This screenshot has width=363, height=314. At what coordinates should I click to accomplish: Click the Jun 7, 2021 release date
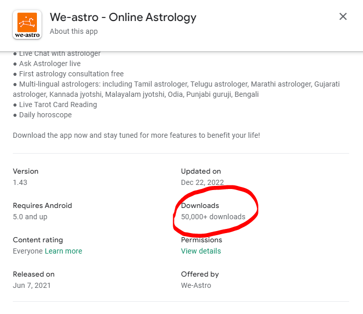click(x=32, y=285)
